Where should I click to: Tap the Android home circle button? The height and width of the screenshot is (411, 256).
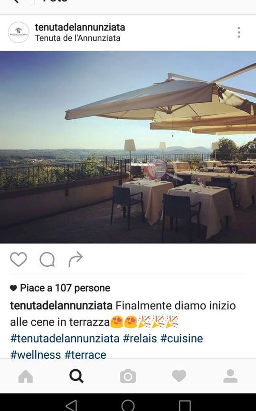pyautogui.click(x=128, y=405)
